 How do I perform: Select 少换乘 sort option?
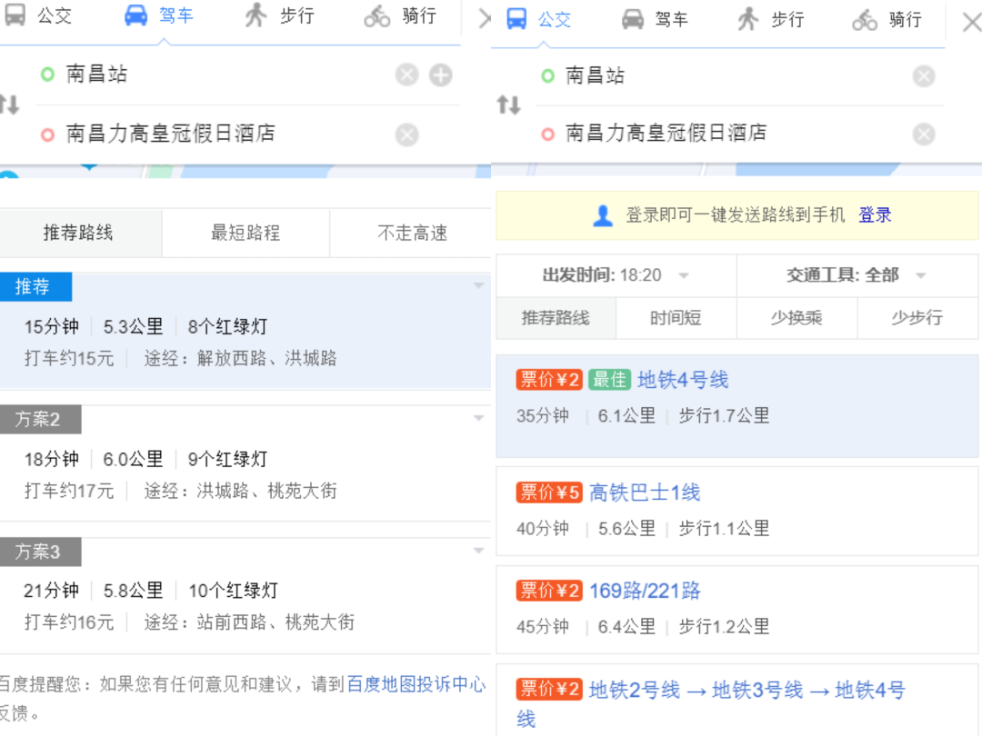pyautogui.click(x=797, y=318)
